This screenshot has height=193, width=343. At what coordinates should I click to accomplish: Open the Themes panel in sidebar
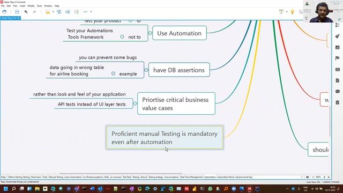(338, 69)
